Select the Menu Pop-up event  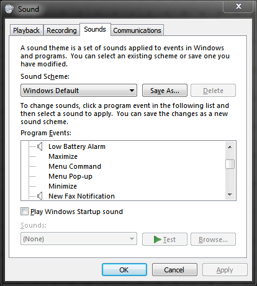(x=70, y=176)
